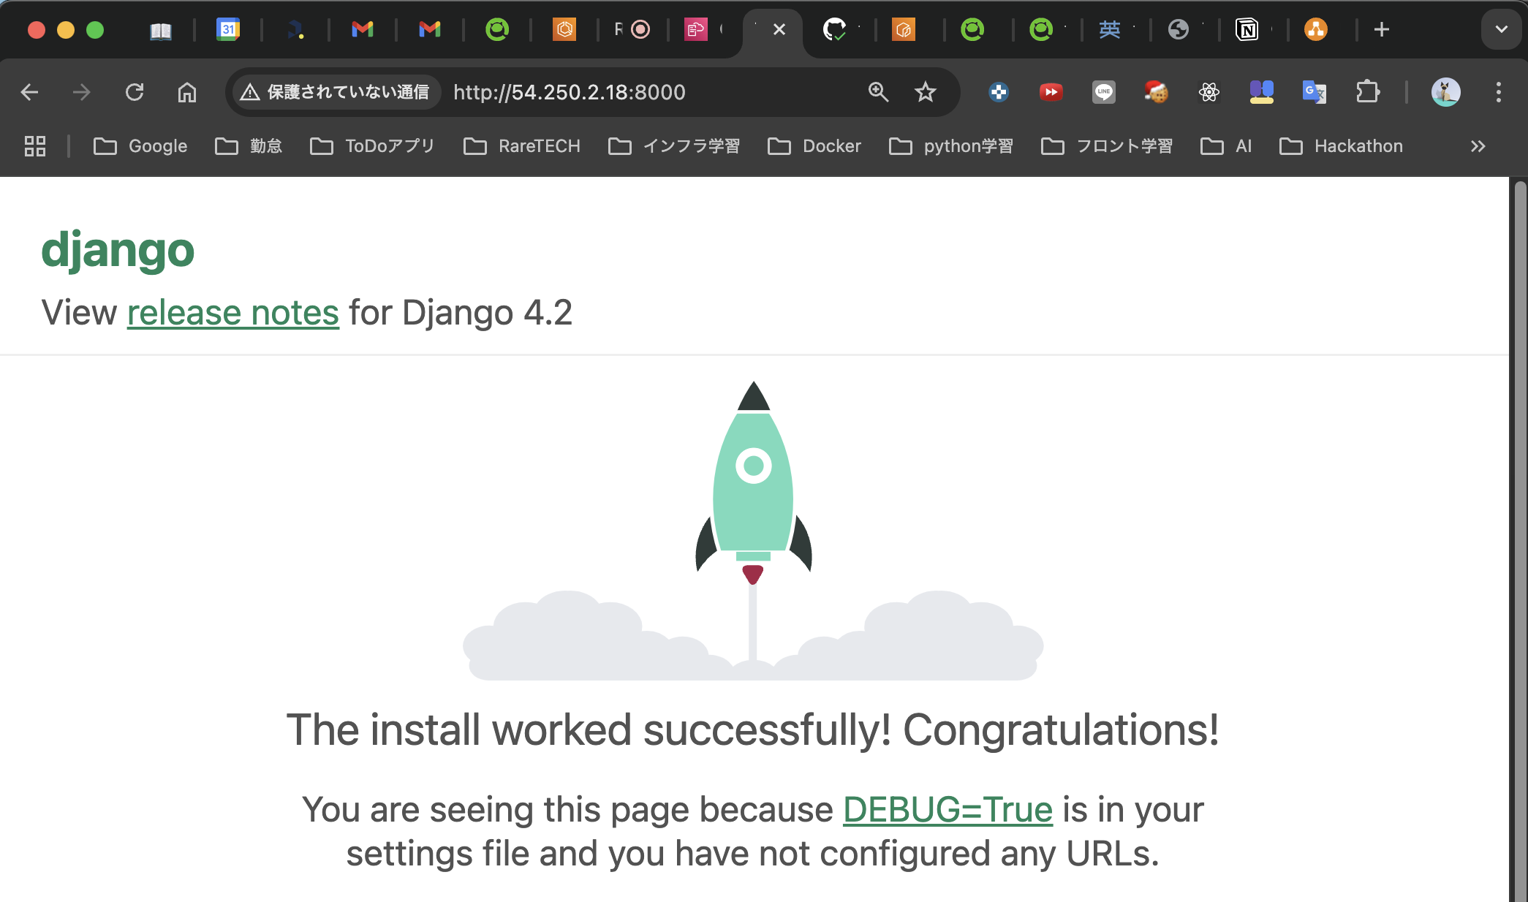Open Chrome three-dot menu
This screenshot has height=902, width=1528.
(1499, 92)
